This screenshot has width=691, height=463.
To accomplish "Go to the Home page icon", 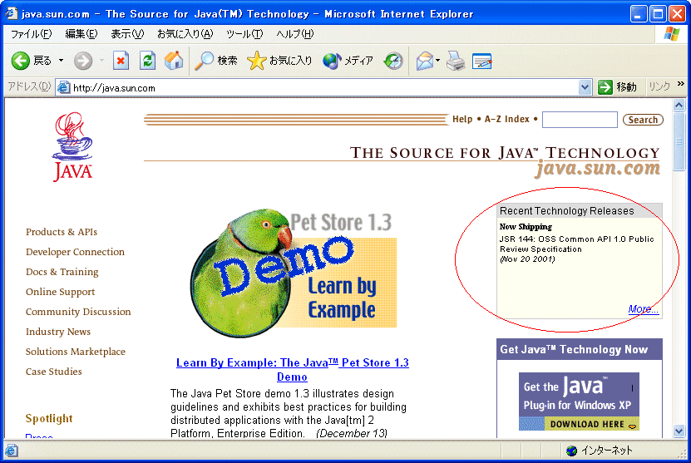I will click(174, 61).
